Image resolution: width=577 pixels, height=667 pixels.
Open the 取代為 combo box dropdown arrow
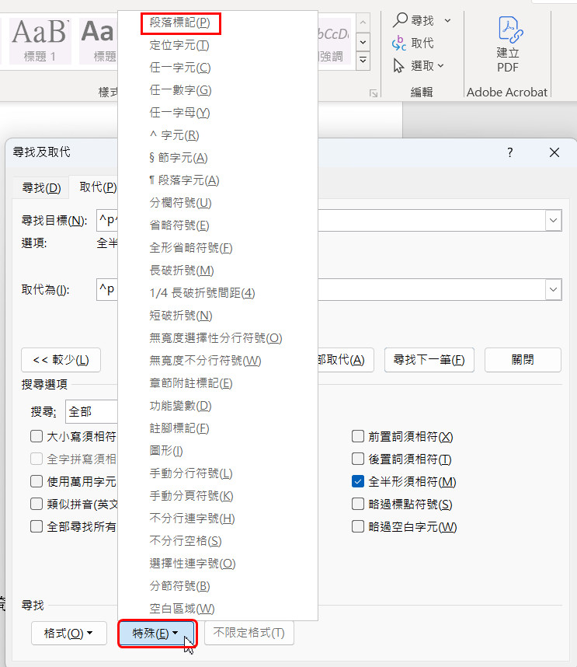pos(554,290)
